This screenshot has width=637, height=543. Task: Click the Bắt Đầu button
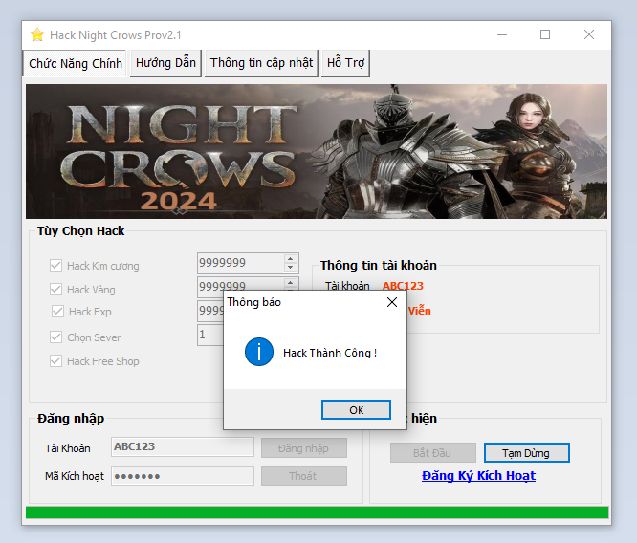[x=433, y=453]
